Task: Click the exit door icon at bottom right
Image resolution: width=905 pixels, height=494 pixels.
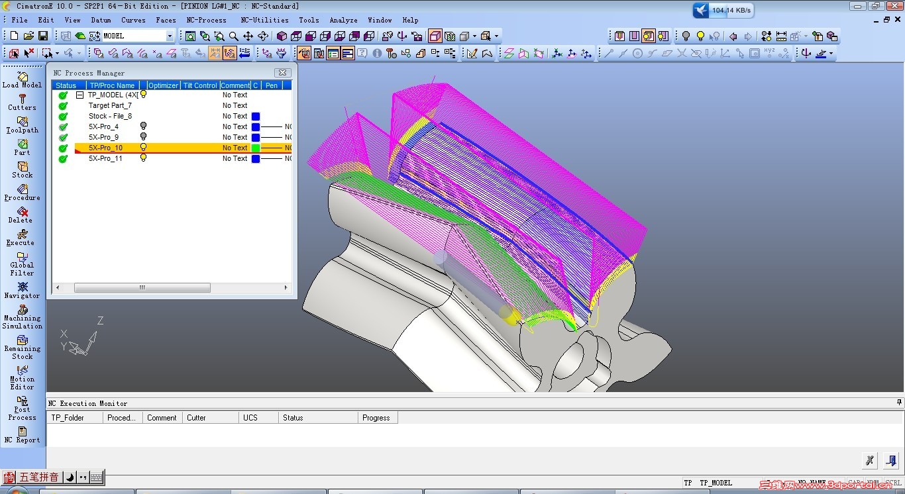Action: click(892, 460)
